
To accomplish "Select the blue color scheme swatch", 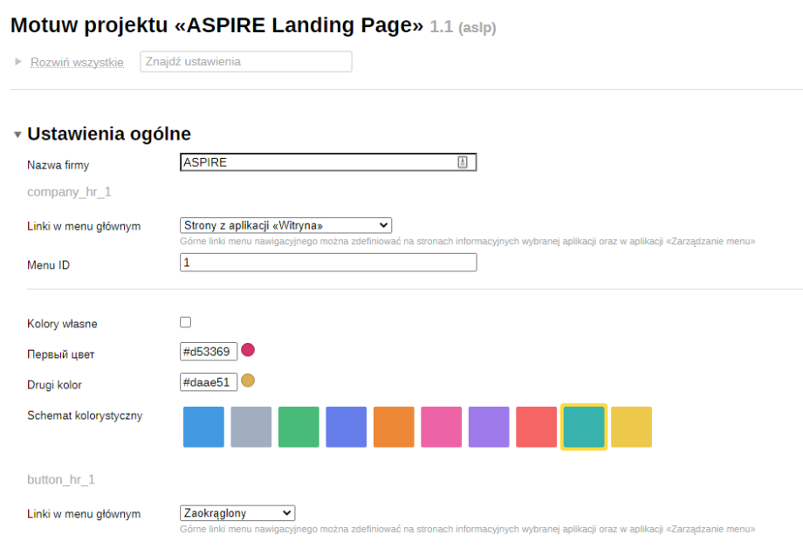I will (x=203, y=427).
